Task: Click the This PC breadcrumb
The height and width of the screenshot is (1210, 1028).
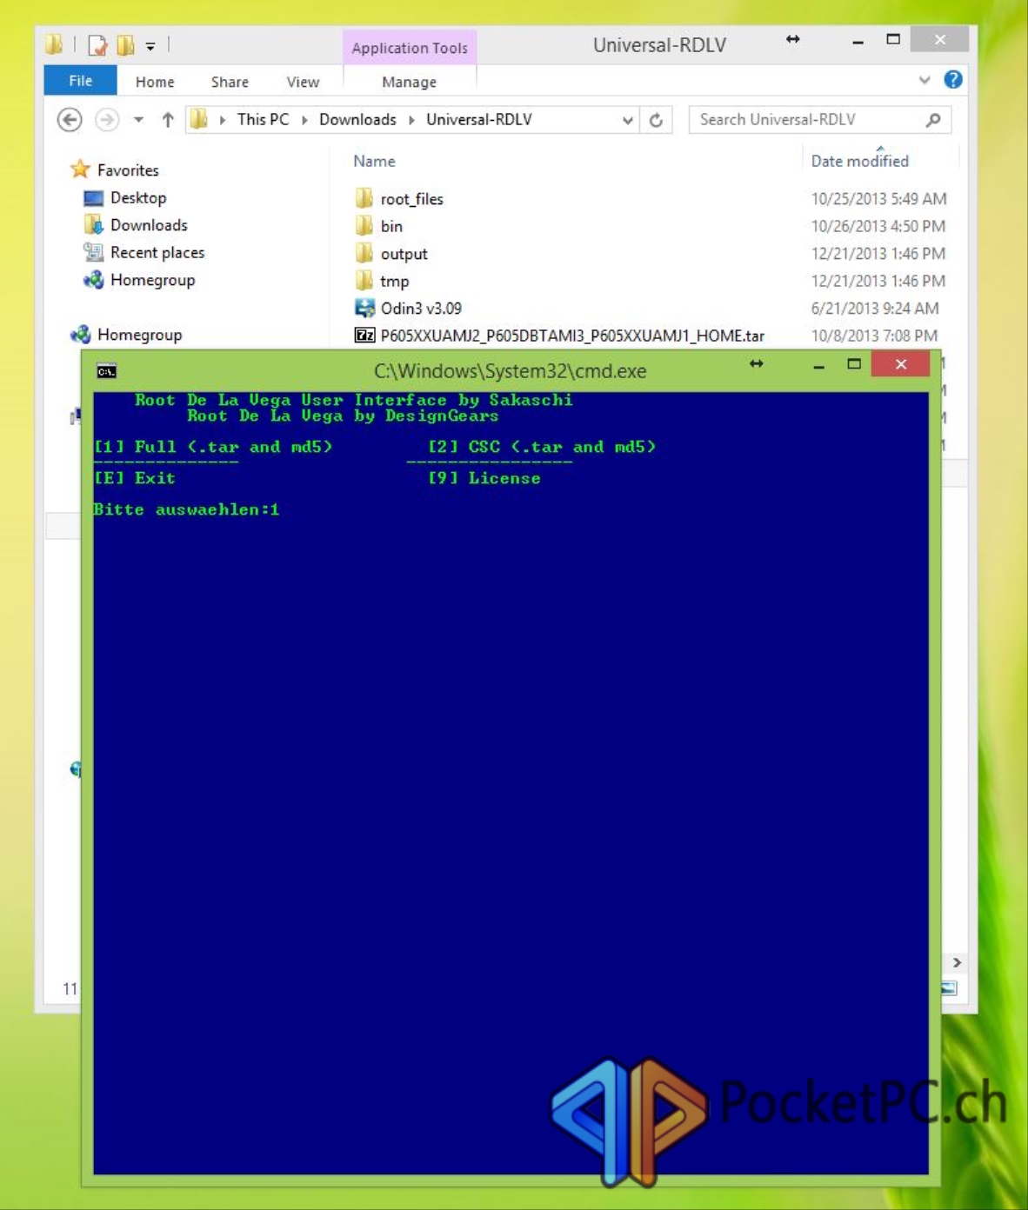Action: (x=263, y=120)
